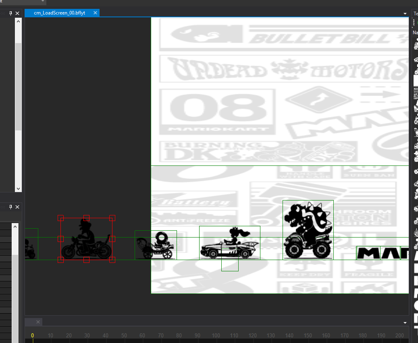Screen dimensions: 418x343
Task: Jump to frame 90 on the timeline
Action: (197, 335)
